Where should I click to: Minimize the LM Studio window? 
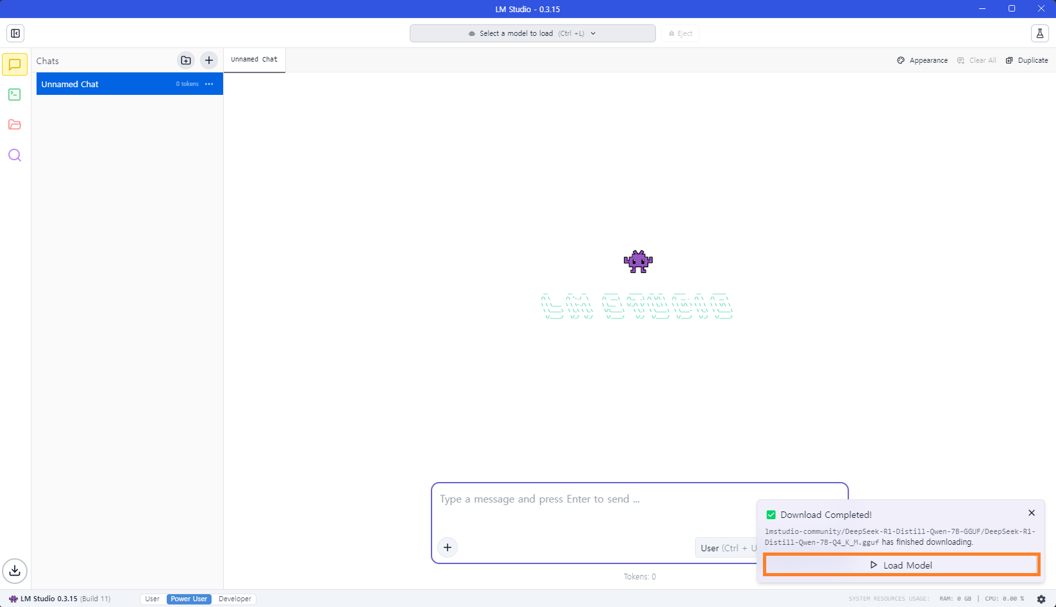pos(982,8)
